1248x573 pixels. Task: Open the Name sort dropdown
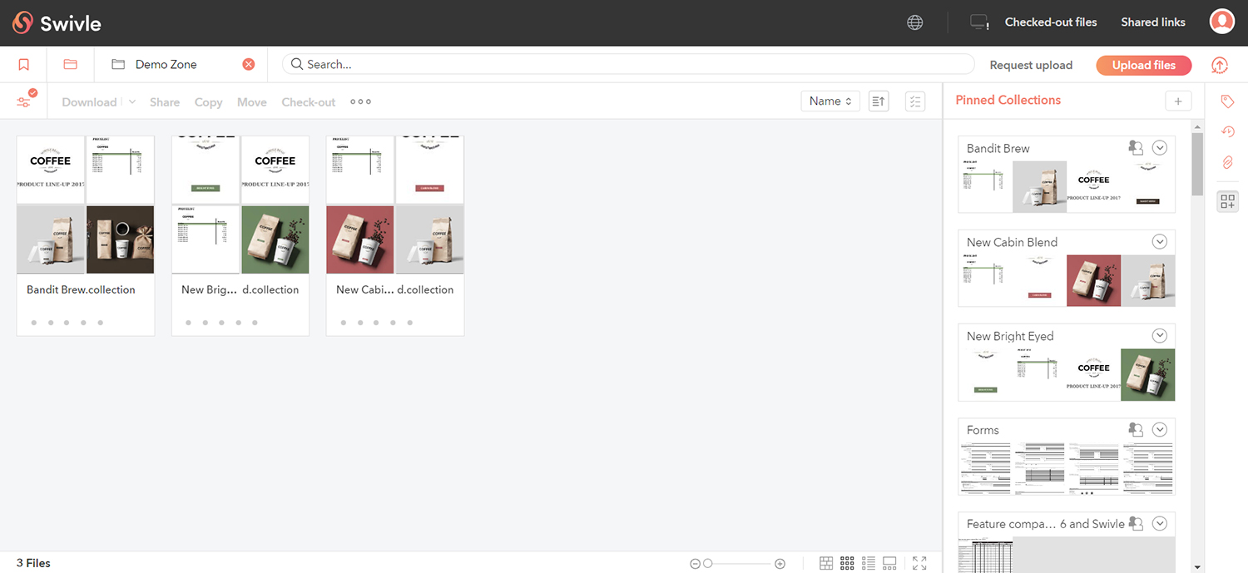pos(830,101)
